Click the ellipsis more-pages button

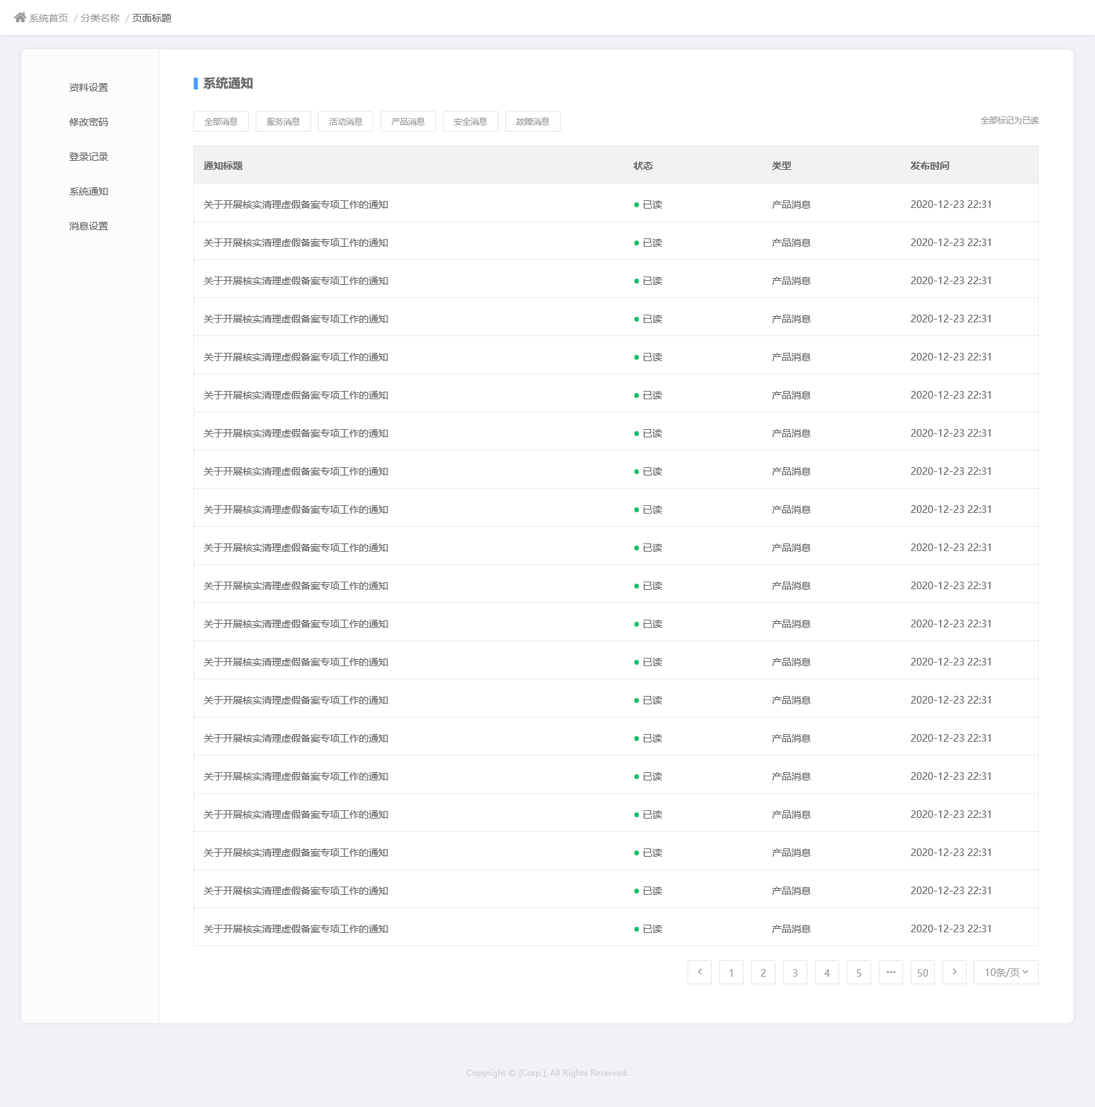(891, 972)
